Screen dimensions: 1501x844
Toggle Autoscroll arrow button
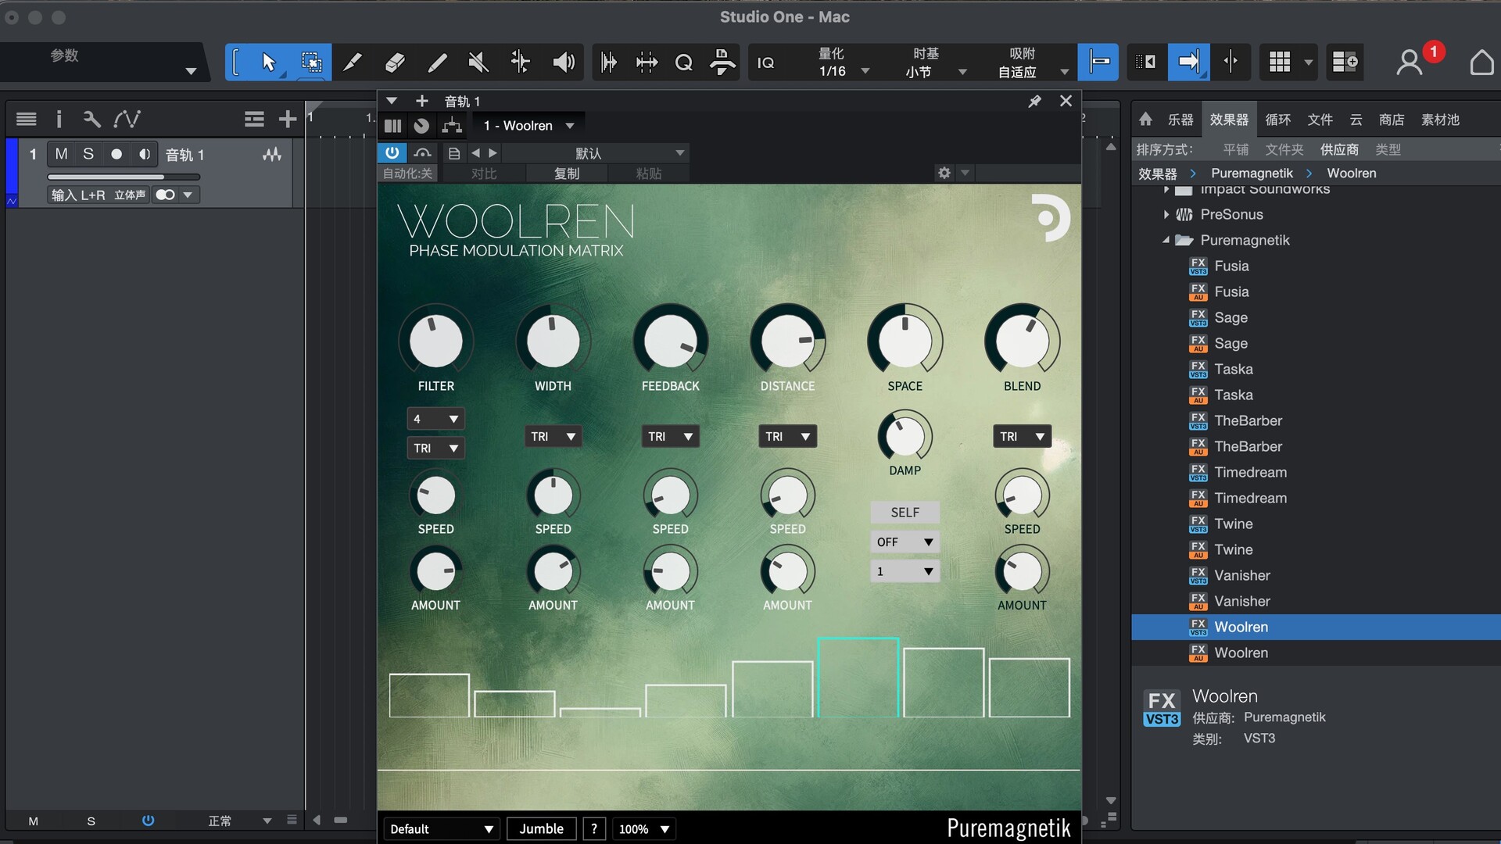click(1188, 63)
